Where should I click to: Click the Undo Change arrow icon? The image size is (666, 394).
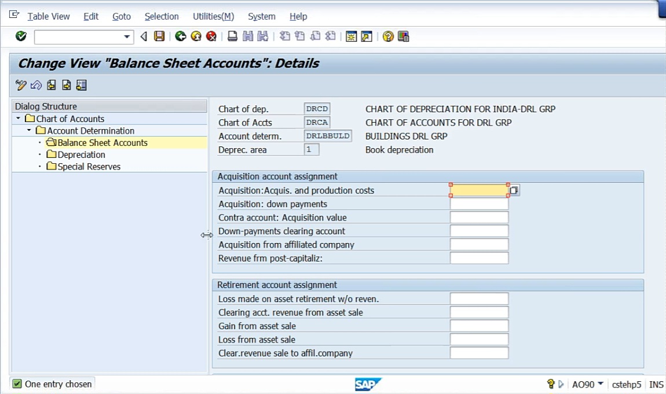(36, 85)
